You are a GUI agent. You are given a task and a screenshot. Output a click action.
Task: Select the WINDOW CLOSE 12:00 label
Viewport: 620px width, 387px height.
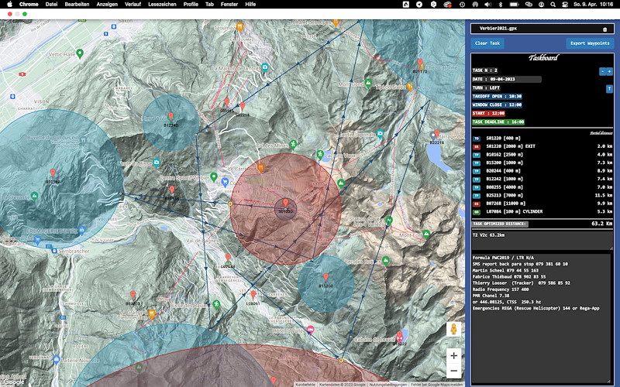[497, 105]
